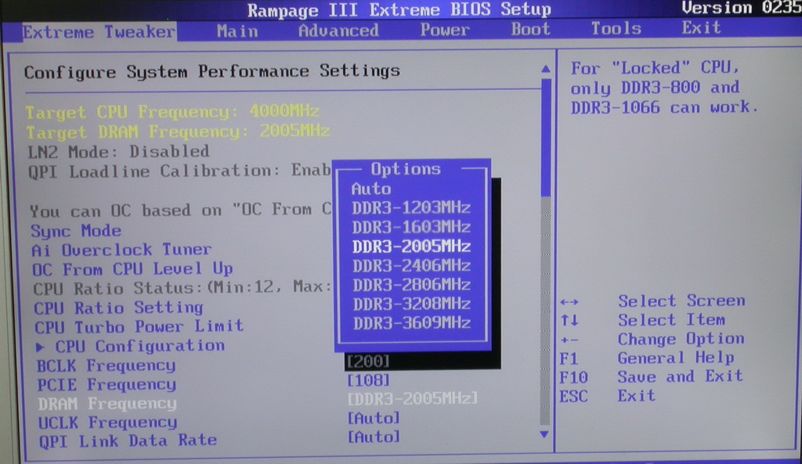This screenshot has height=464, width=802.
Task: Select Ai Overclock Tuner setting
Action: pos(121,250)
